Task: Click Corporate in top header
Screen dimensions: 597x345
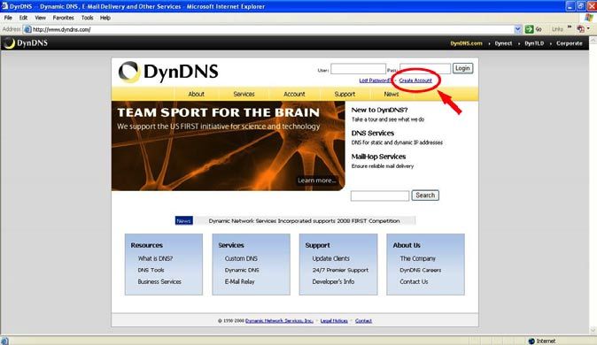Action: pos(570,43)
